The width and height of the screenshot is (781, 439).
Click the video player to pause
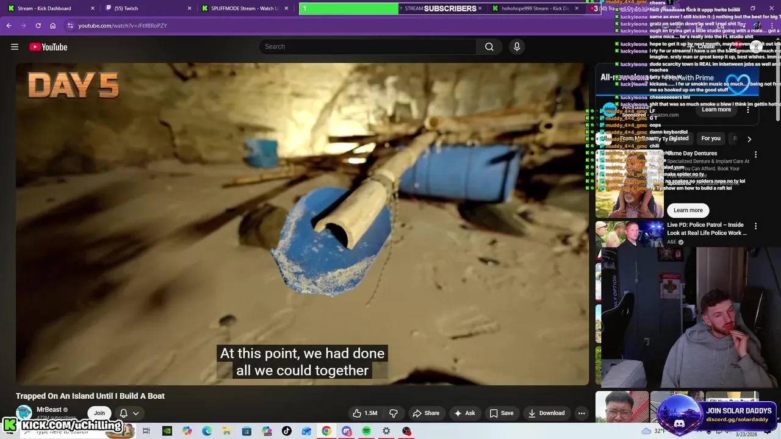(x=302, y=224)
